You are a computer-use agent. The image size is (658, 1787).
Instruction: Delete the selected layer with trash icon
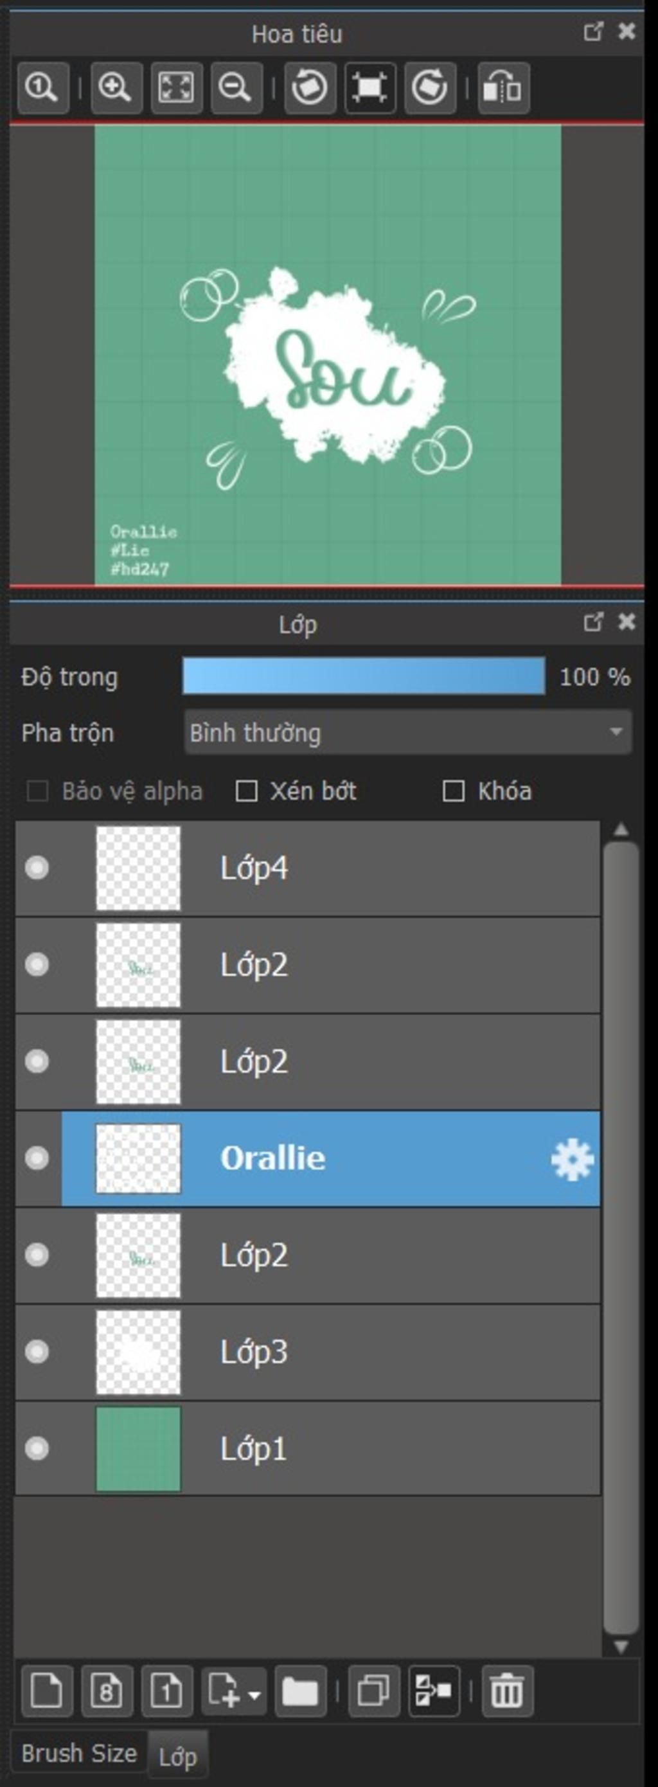[x=508, y=1691]
